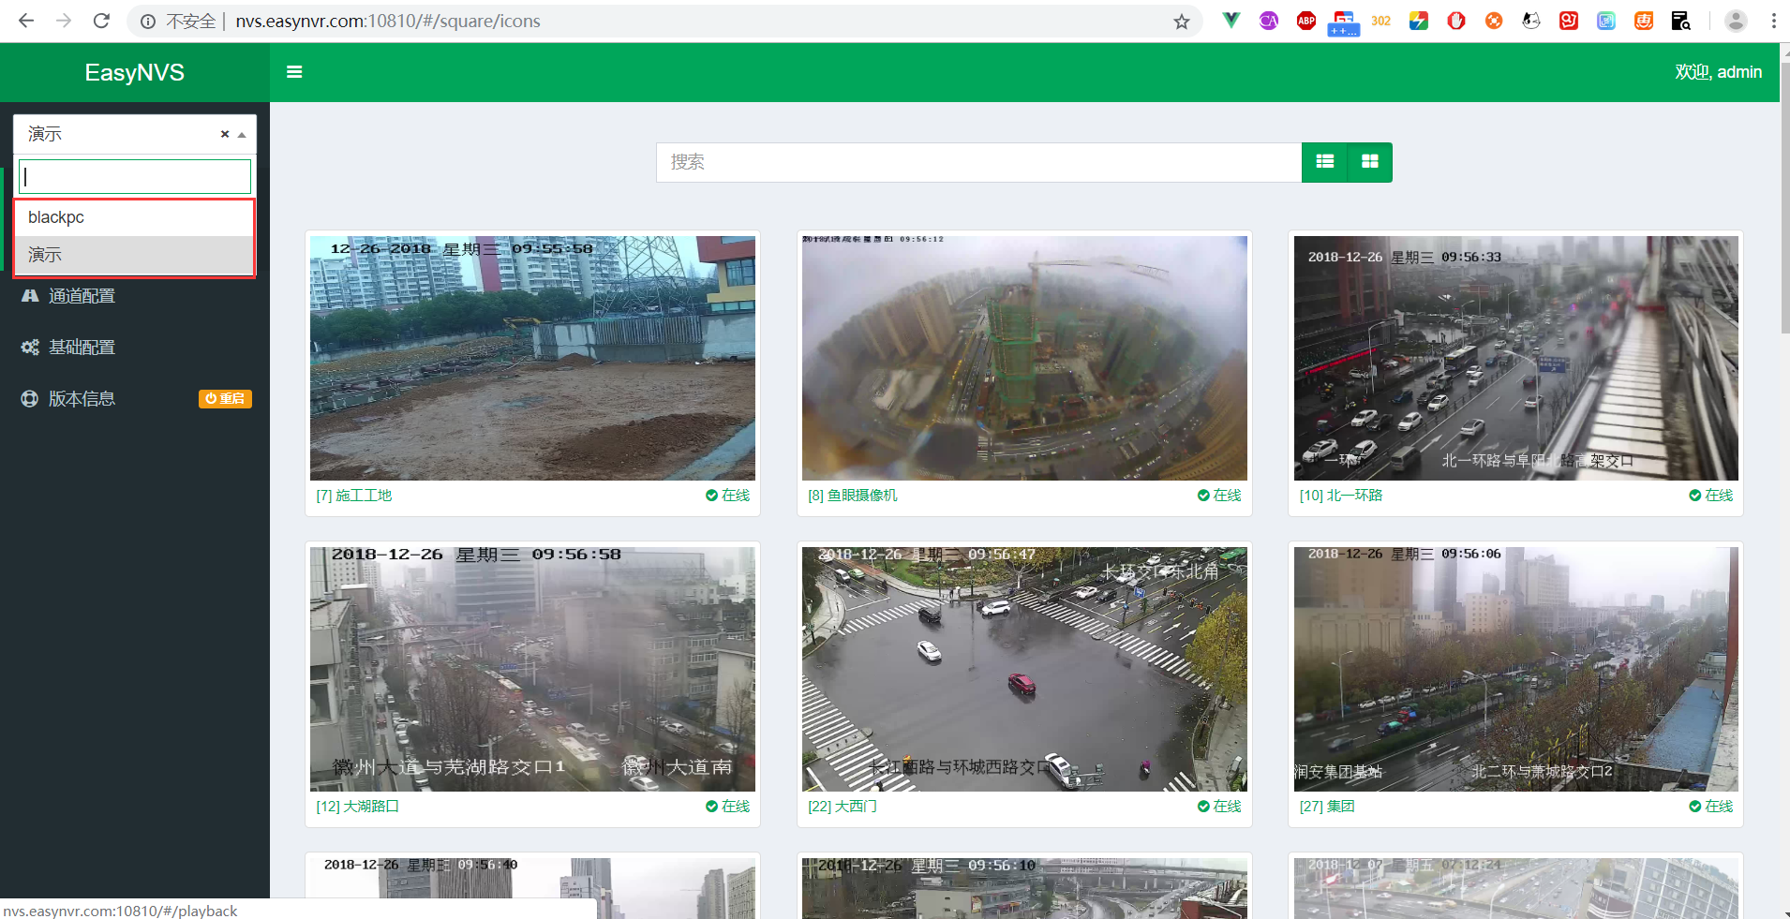Bookmark page with the star icon
The height and width of the screenshot is (919, 1790).
1181,22
